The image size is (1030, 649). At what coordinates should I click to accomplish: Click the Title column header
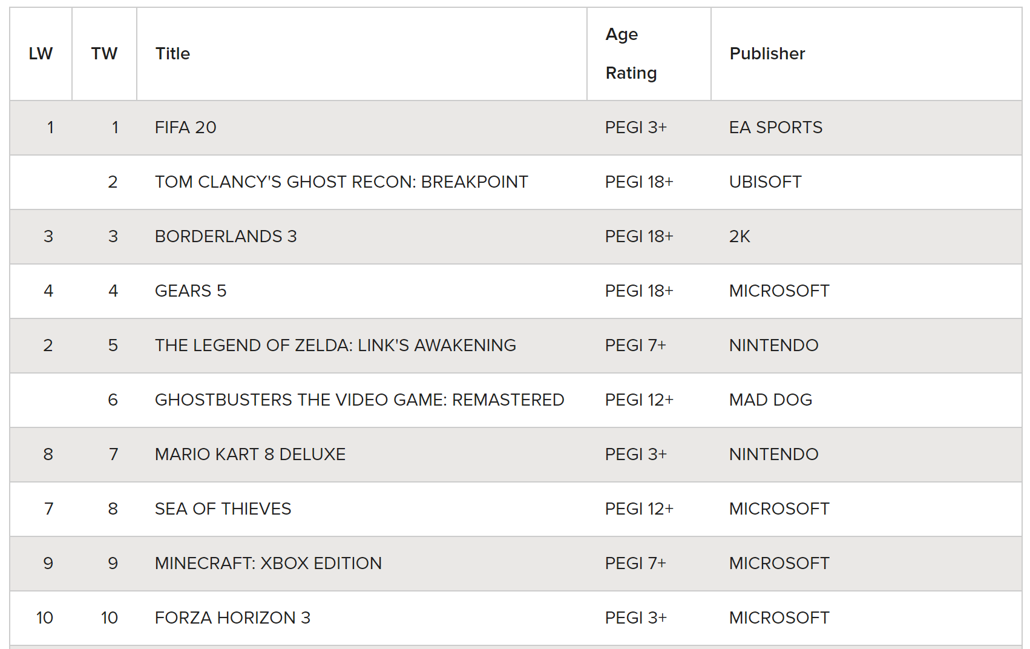(172, 54)
